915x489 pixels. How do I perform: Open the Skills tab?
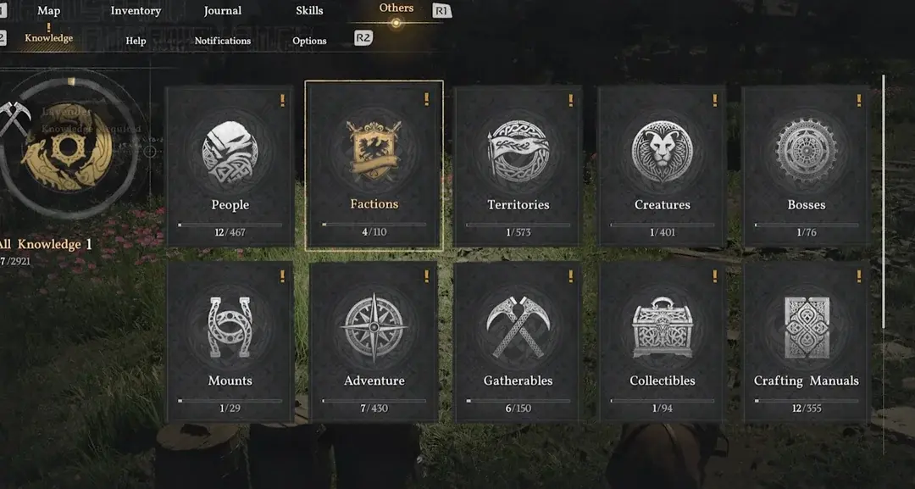(309, 10)
